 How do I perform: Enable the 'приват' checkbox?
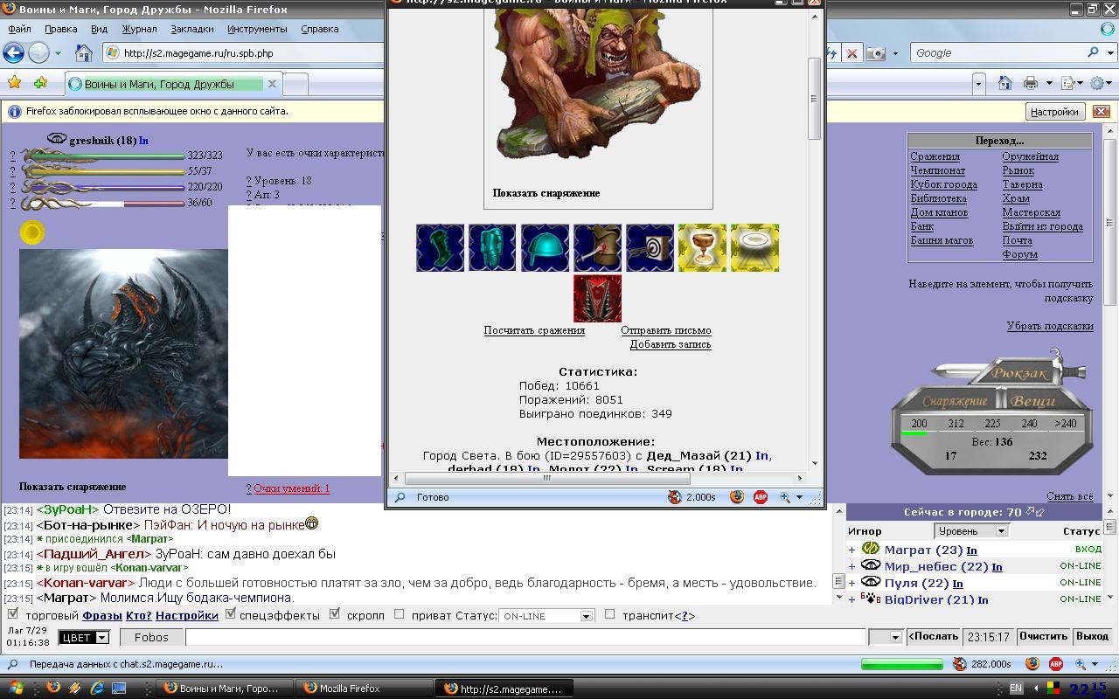click(x=400, y=614)
